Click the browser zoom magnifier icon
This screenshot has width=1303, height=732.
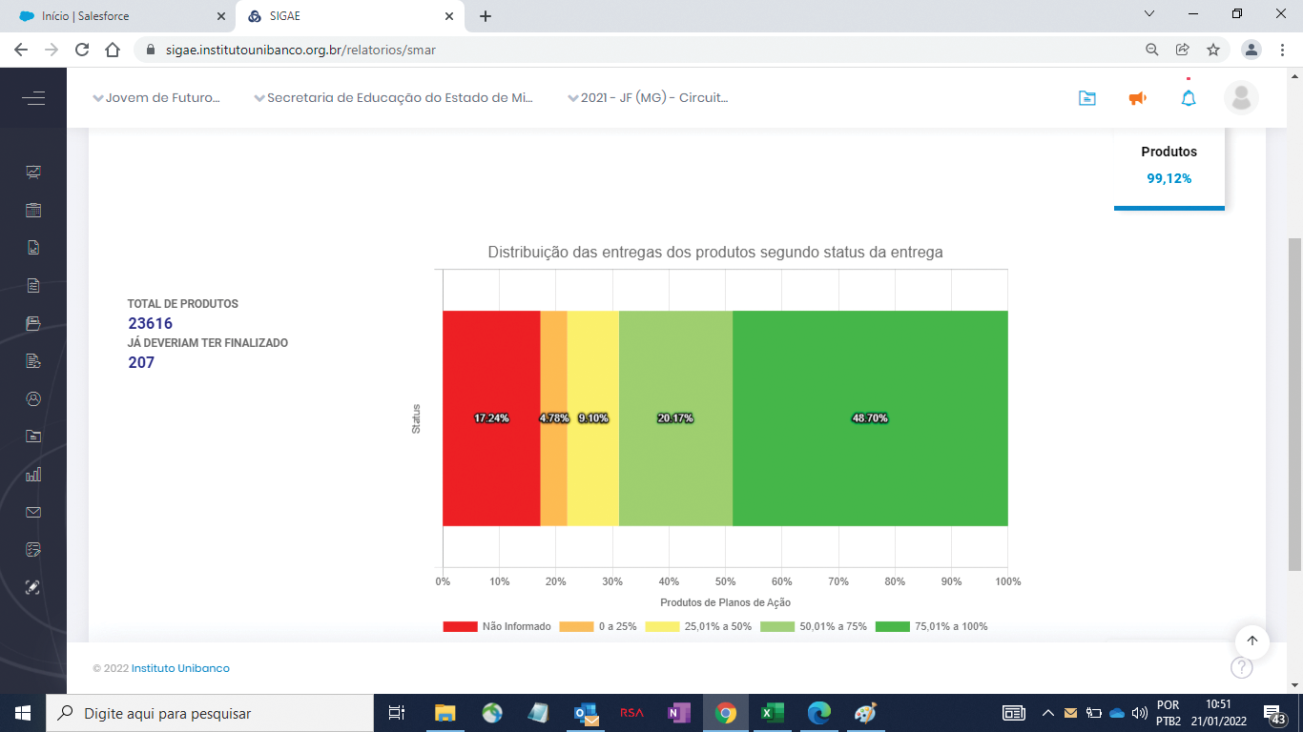pos(1152,50)
